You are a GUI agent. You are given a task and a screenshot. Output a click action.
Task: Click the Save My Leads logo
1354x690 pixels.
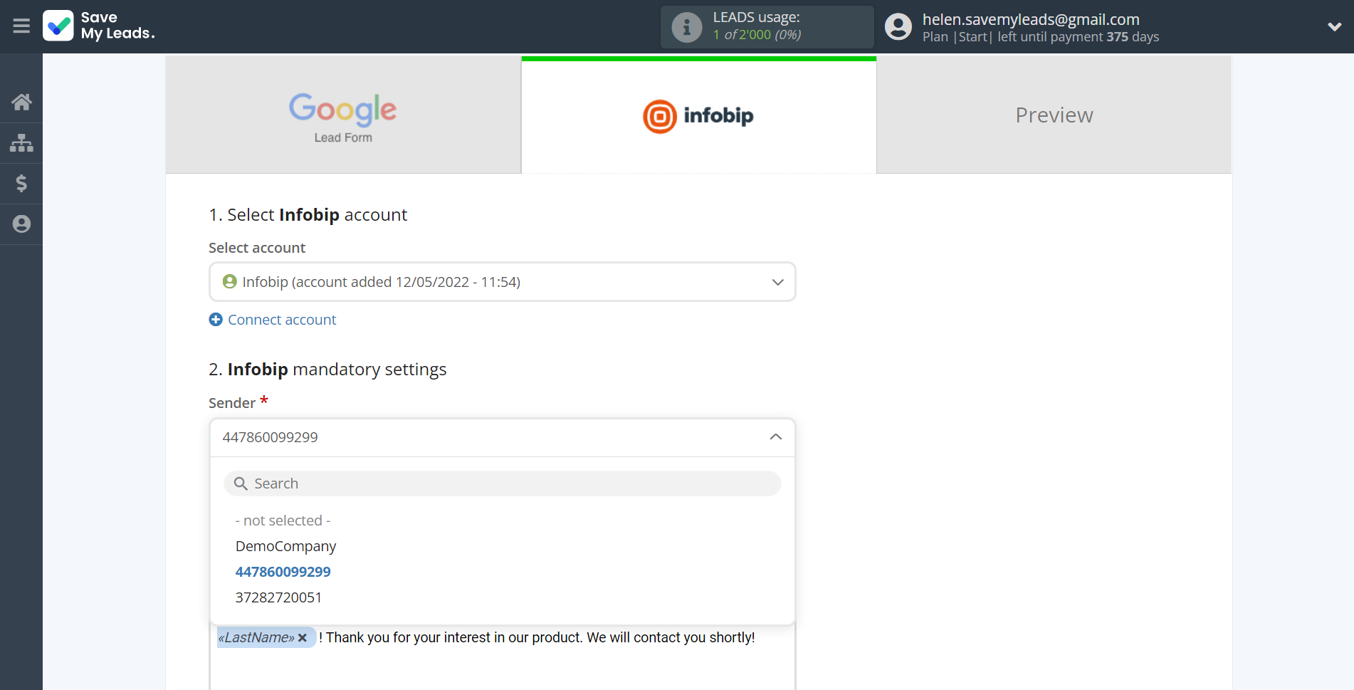point(99,26)
